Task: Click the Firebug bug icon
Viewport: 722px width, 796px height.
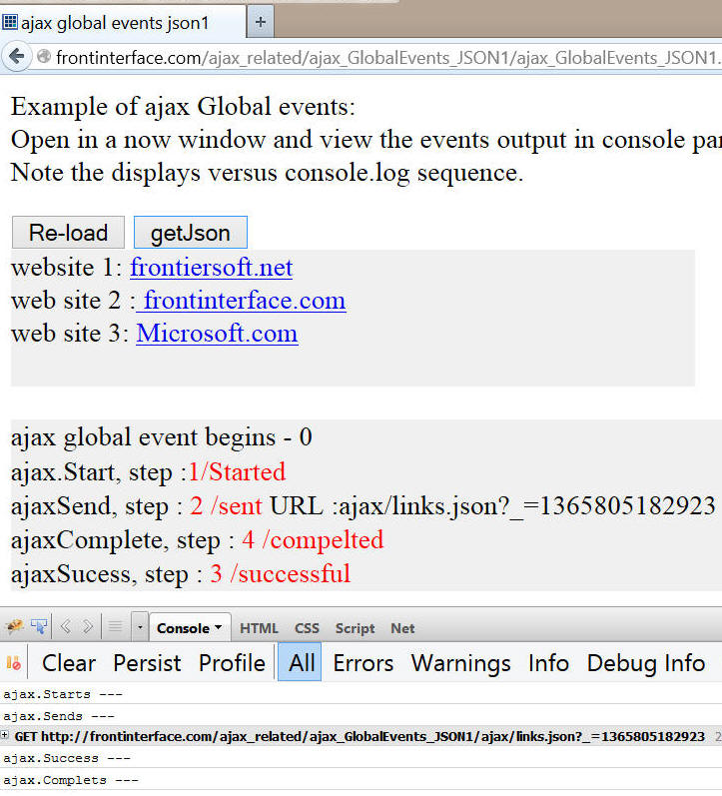Action: (14, 627)
